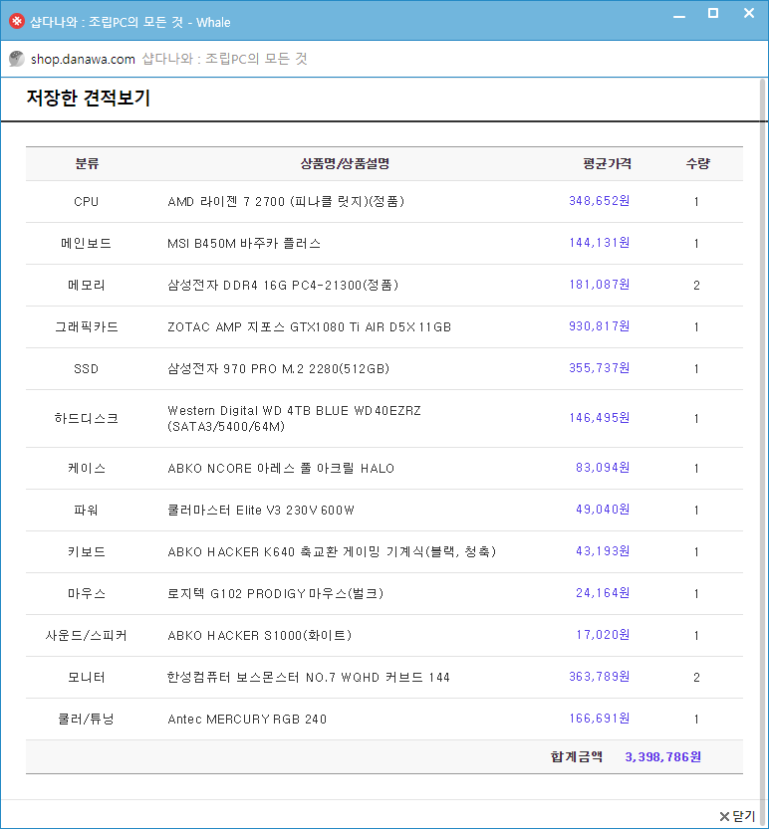This screenshot has height=829, width=769.
Task: Select 쿨러마스터 Elite V3 230V 600W name
Action: 261,510
